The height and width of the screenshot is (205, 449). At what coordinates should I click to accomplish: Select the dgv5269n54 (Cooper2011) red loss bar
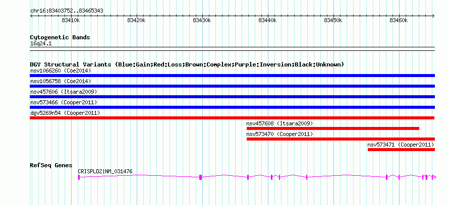[232, 118]
